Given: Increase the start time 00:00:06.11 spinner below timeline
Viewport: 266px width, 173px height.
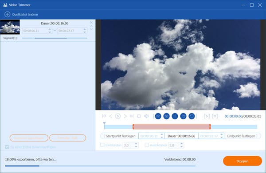Looking at the screenshot, I should coord(162,135).
